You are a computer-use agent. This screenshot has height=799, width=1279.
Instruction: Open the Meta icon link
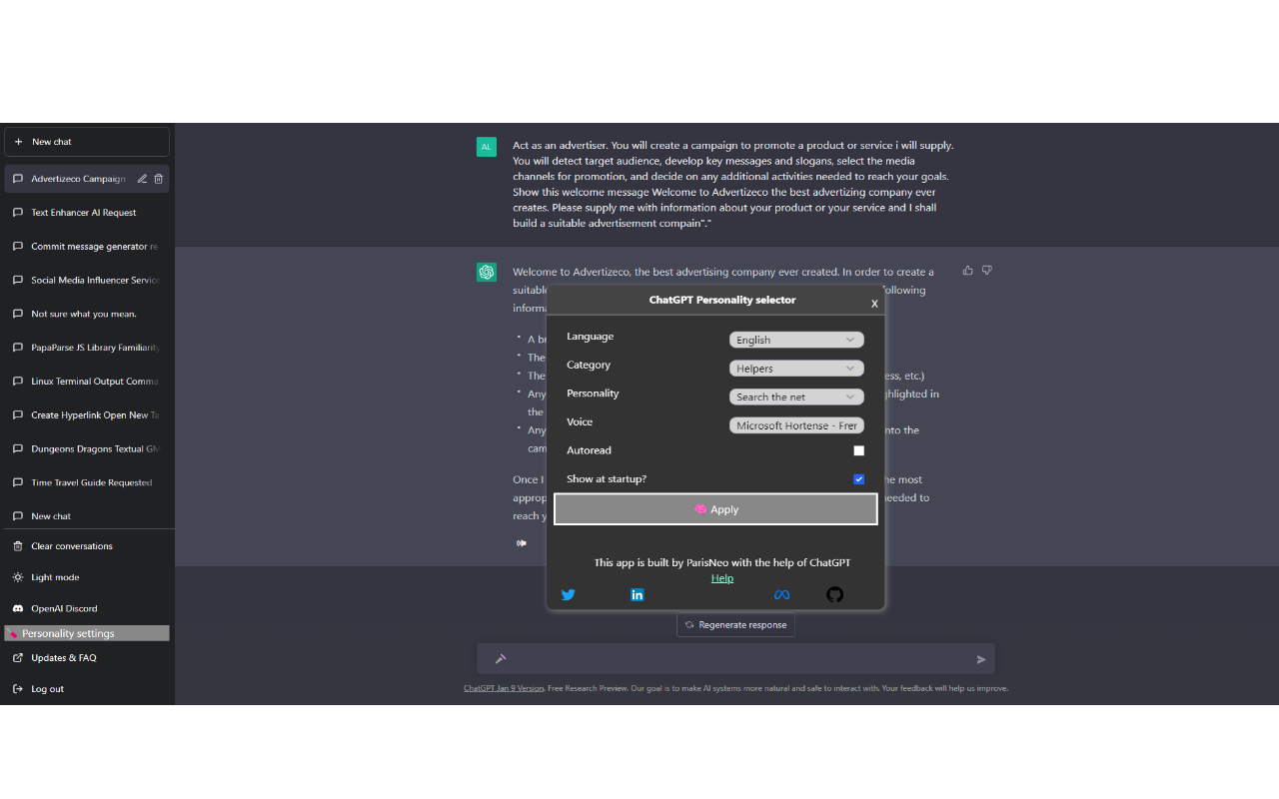[782, 594]
